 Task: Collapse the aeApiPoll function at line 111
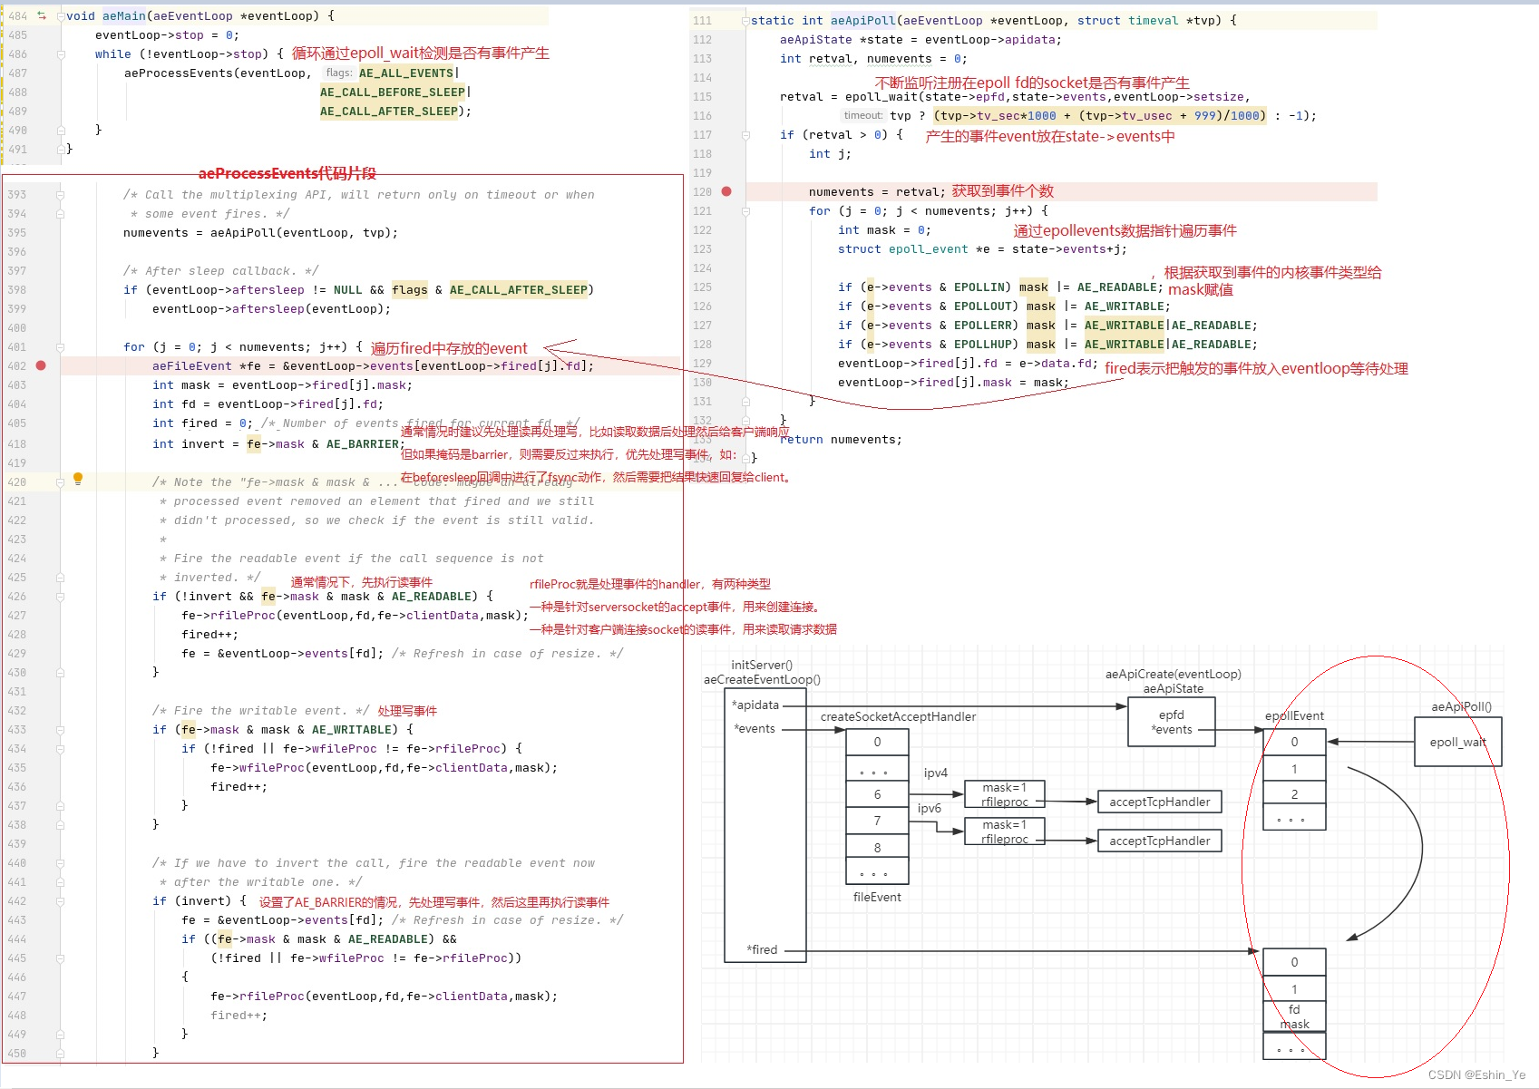pos(745,21)
